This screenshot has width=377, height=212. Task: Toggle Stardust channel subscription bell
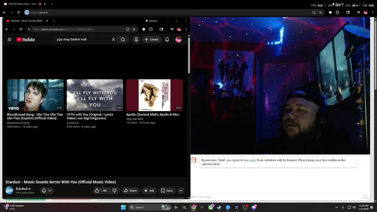pyautogui.click(x=44, y=191)
